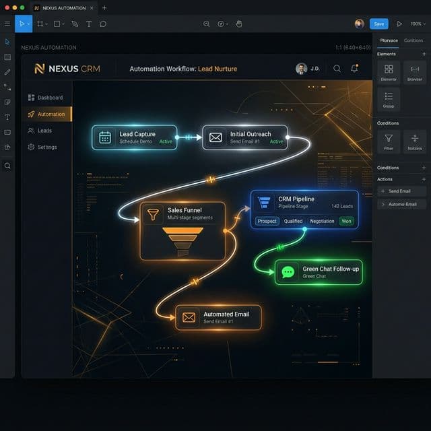431x431 pixels.
Task: Click the left sidebar Text tool
Action: click(7, 117)
